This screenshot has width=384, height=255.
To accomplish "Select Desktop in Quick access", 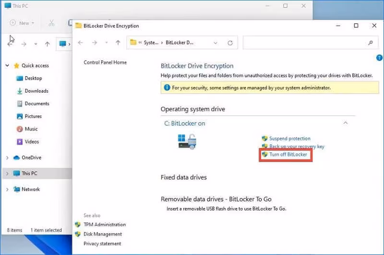I will tap(33, 78).
